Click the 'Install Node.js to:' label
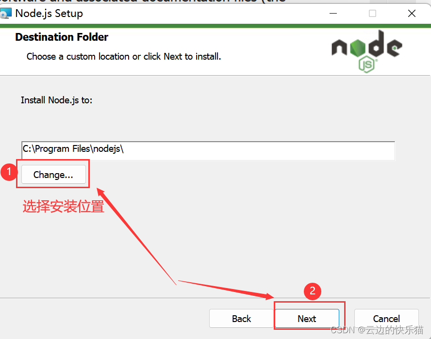Viewport: 431px width, 339px height. 57,100
